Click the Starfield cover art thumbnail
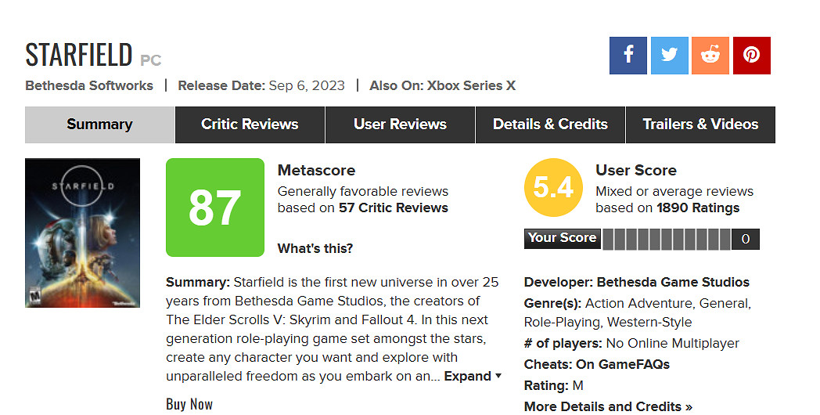This screenshot has height=415, width=820. pyautogui.click(x=82, y=233)
